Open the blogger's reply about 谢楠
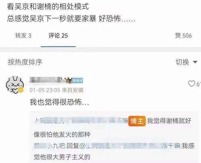 tap(113, 128)
